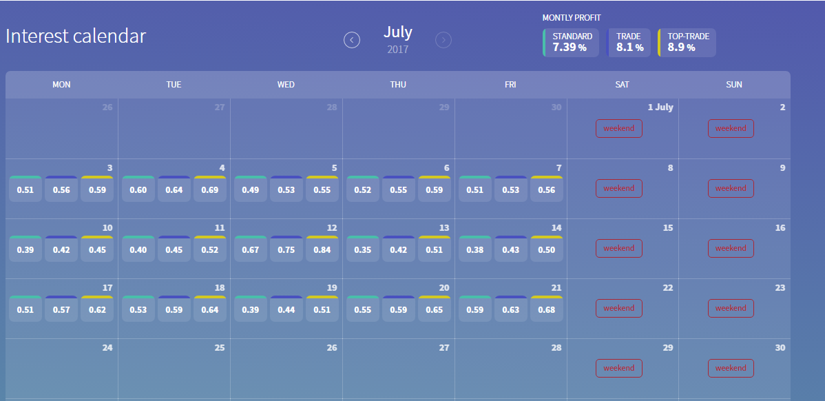
Task: Click the weekend badge on 1 July
Action: click(x=618, y=128)
